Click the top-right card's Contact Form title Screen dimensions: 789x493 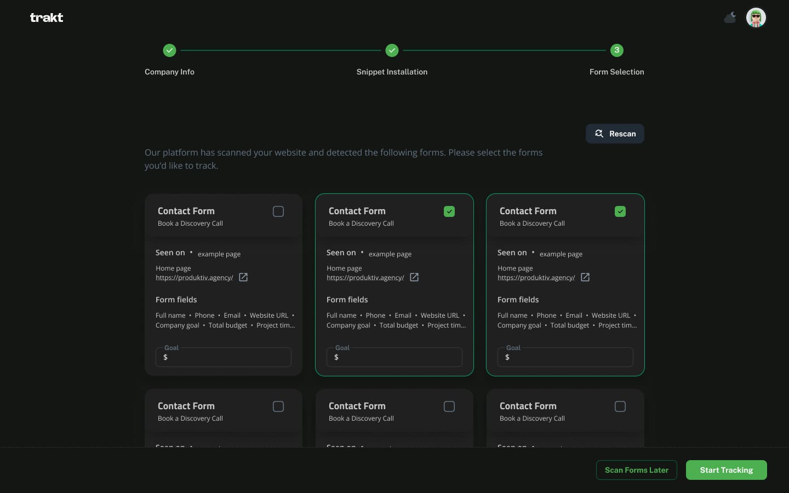point(528,211)
